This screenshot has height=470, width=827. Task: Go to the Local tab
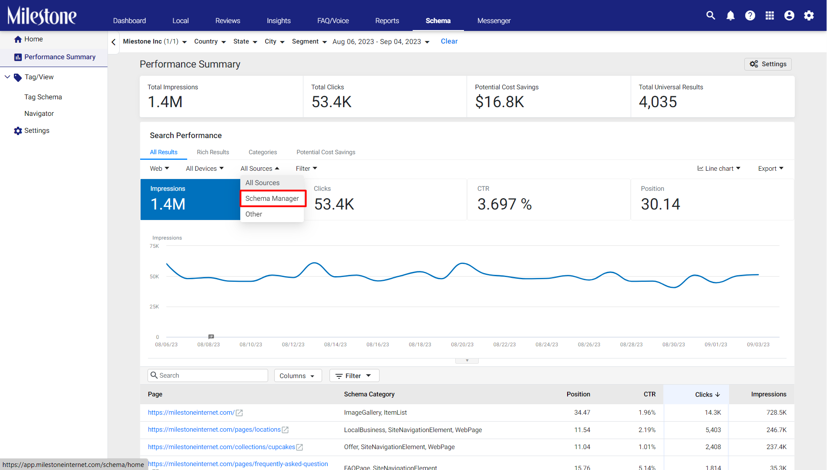[x=181, y=21]
